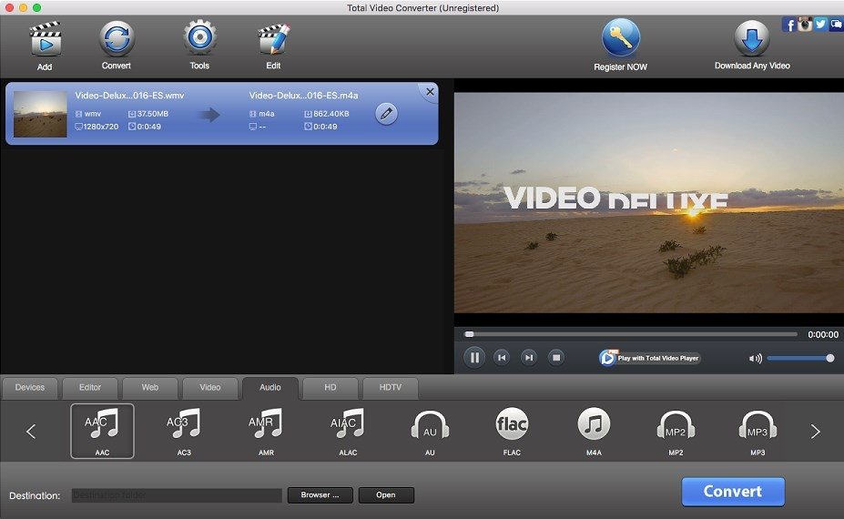
Task: Select the AU audio format
Action: tap(430, 432)
